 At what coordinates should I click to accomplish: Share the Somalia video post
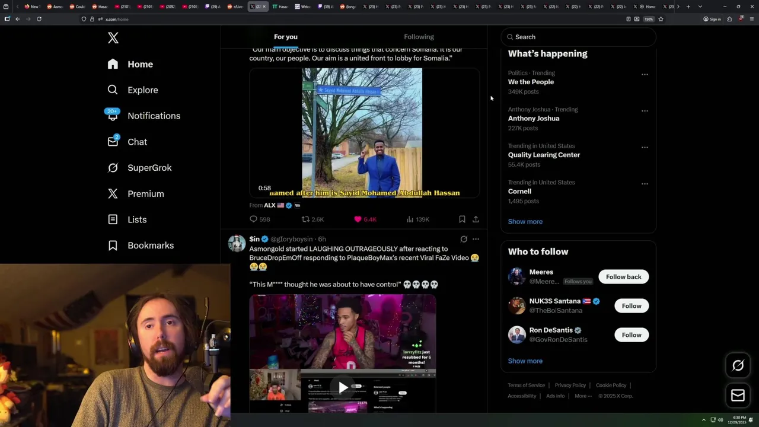click(x=476, y=219)
